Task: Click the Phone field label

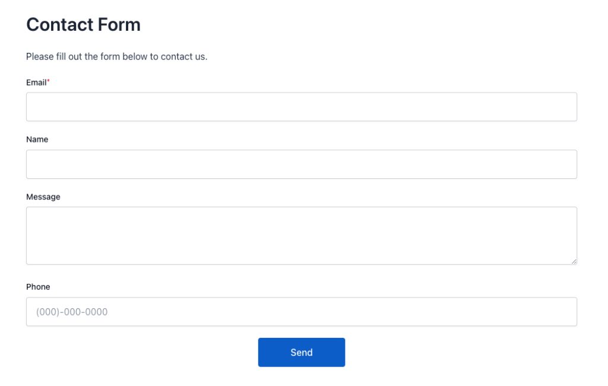Action: tap(38, 286)
